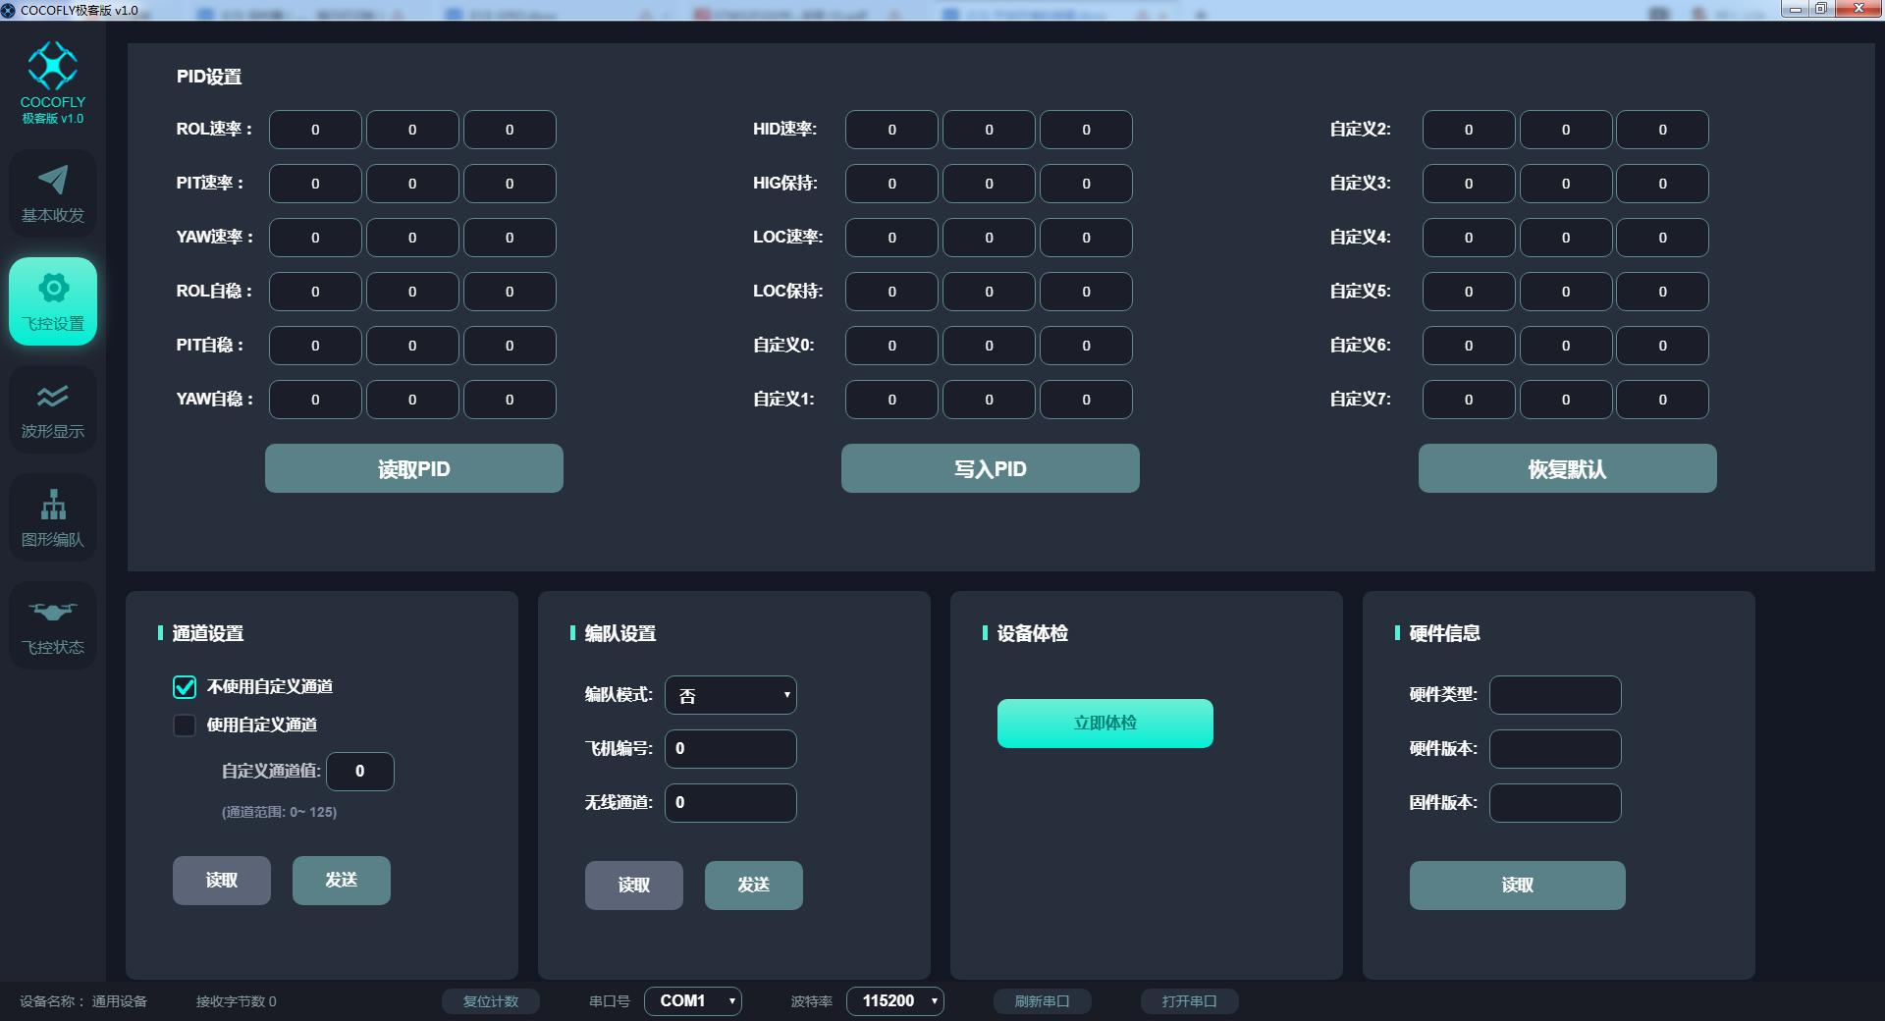The image size is (1885, 1021).
Task: Click second PIT速率 value field
Action: 412,184
